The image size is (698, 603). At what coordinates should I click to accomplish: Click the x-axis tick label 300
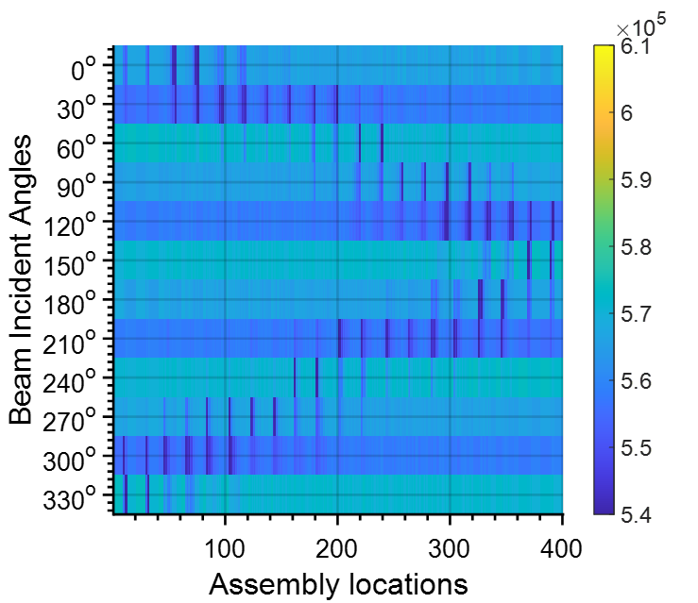click(x=450, y=548)
